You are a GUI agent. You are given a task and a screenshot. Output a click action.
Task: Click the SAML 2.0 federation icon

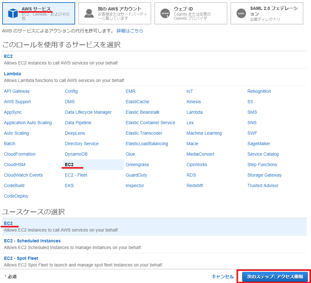click(241, 13)
